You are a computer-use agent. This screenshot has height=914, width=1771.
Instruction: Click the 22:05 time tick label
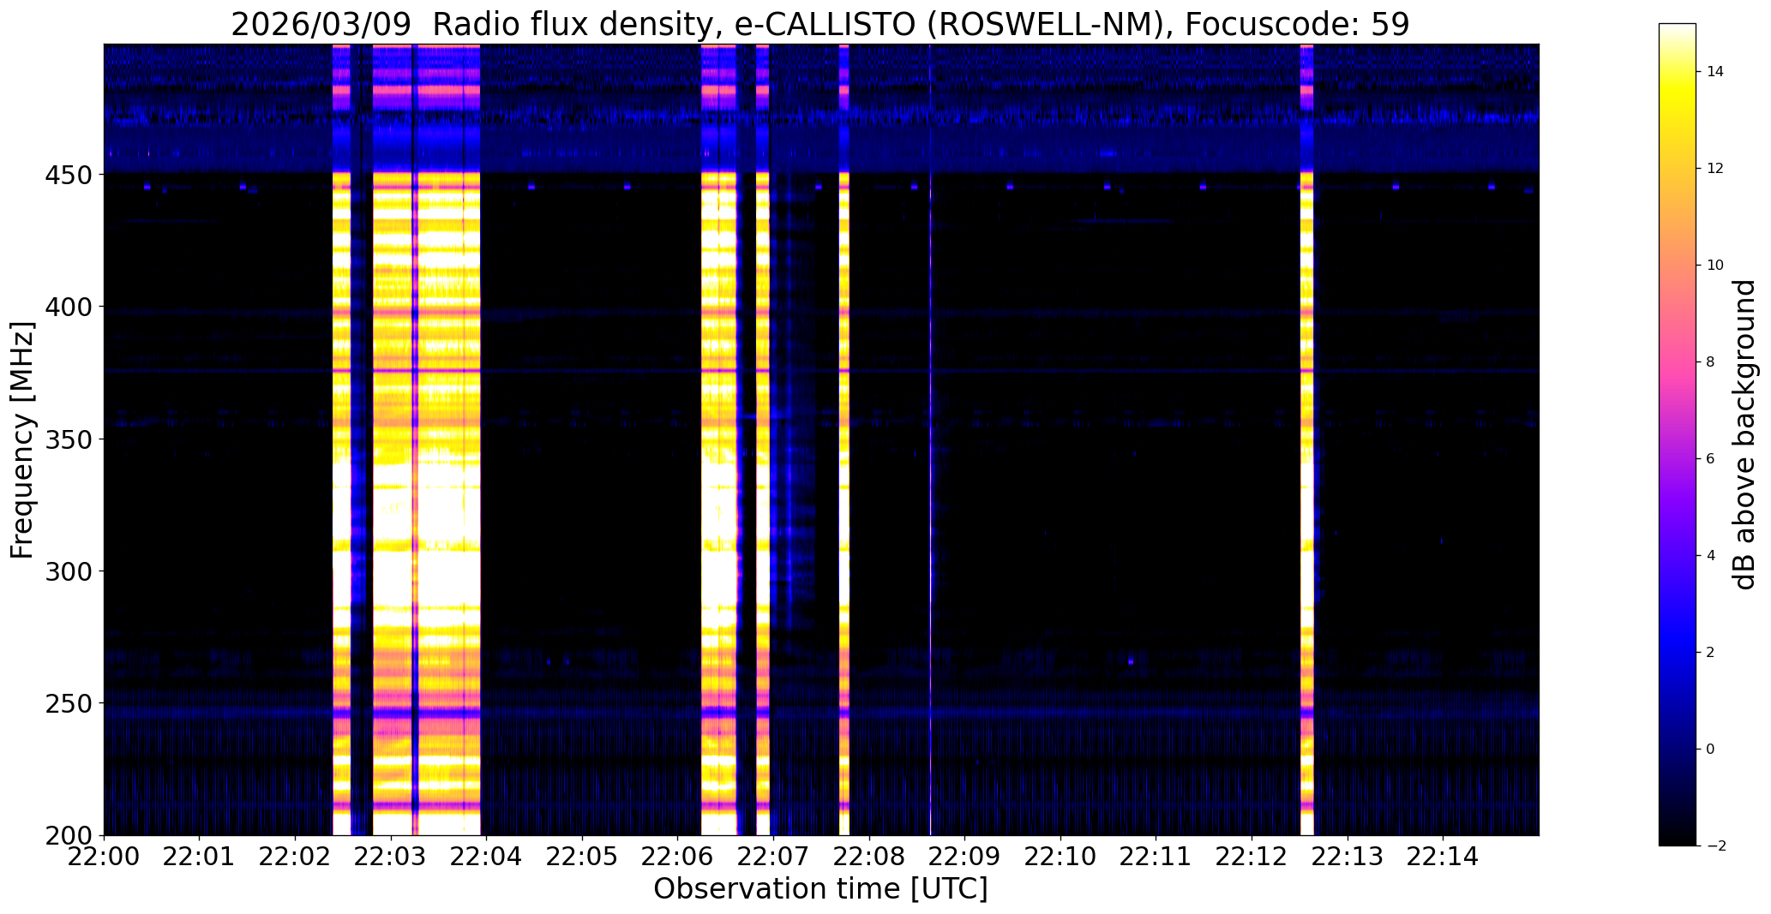[x=582, y=856]
